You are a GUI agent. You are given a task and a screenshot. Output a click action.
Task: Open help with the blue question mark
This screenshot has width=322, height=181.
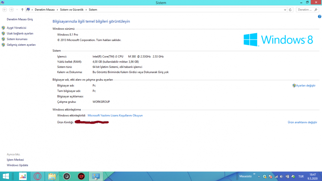click(319, 17)
